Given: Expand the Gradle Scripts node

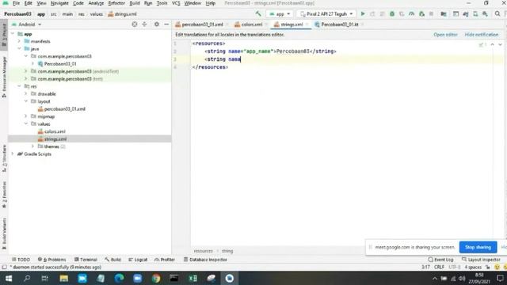Looking at the screenshot, I should click(x=13, y=154).
